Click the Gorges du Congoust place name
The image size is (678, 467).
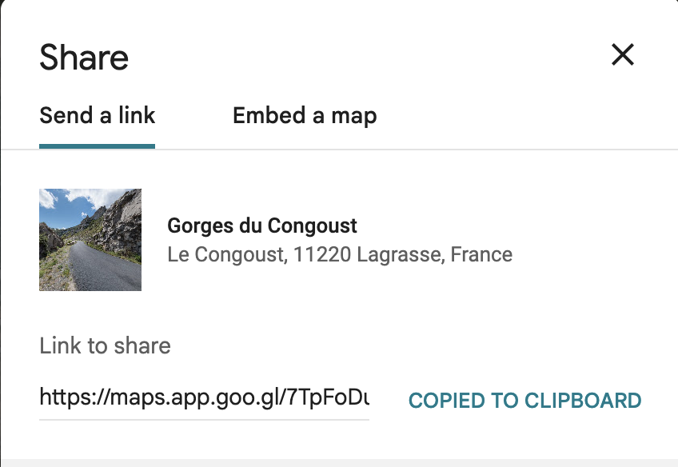(x=262, y=226)
